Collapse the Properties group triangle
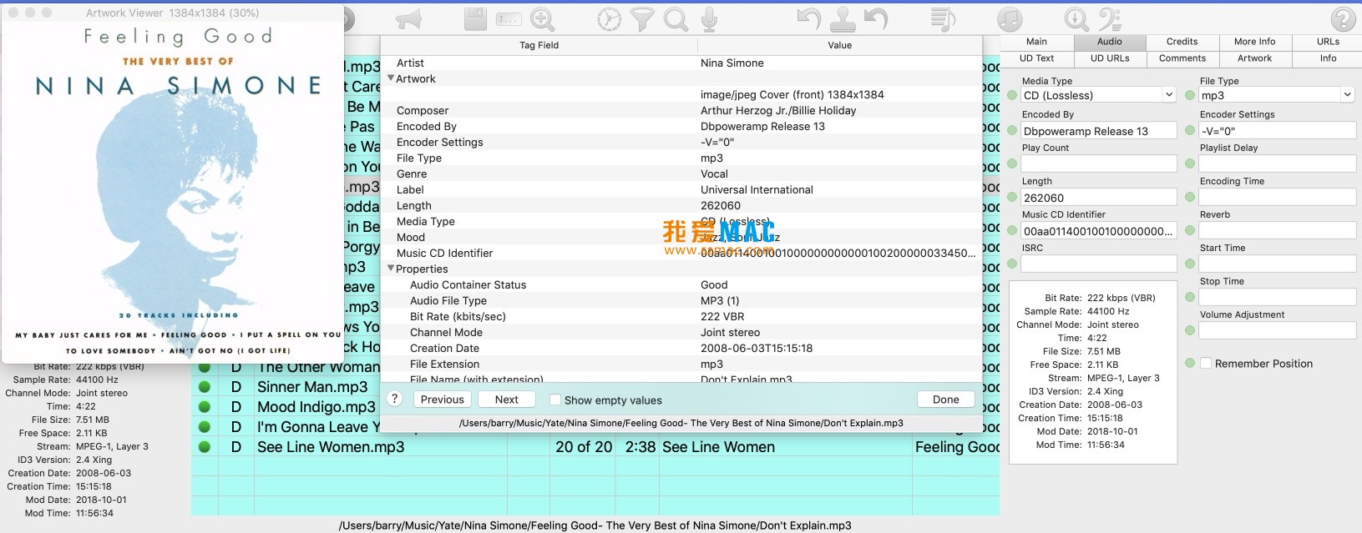The image size is (1362, 533). tap(391, 269)
